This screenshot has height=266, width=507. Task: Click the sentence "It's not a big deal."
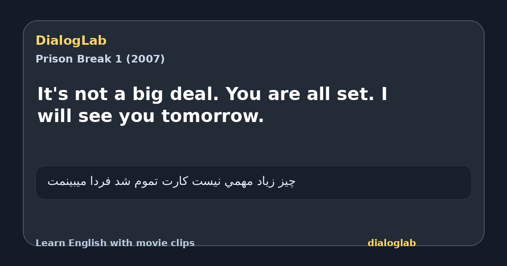[x=128, y=94]
